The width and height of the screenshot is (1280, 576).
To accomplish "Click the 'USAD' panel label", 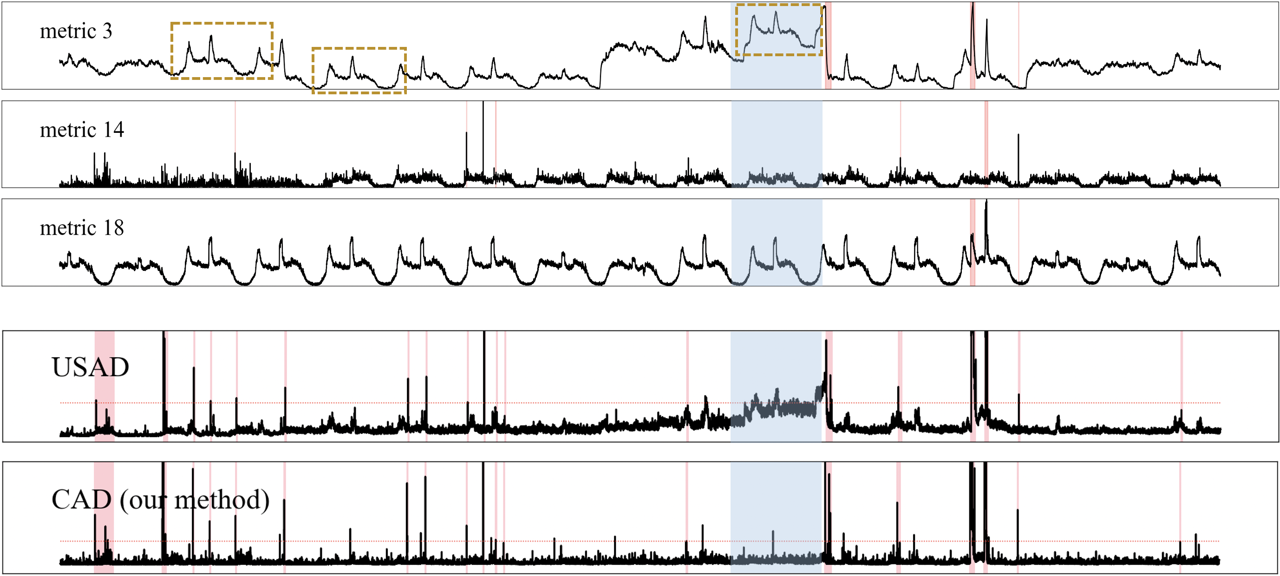I will click(x=90, y=367).
